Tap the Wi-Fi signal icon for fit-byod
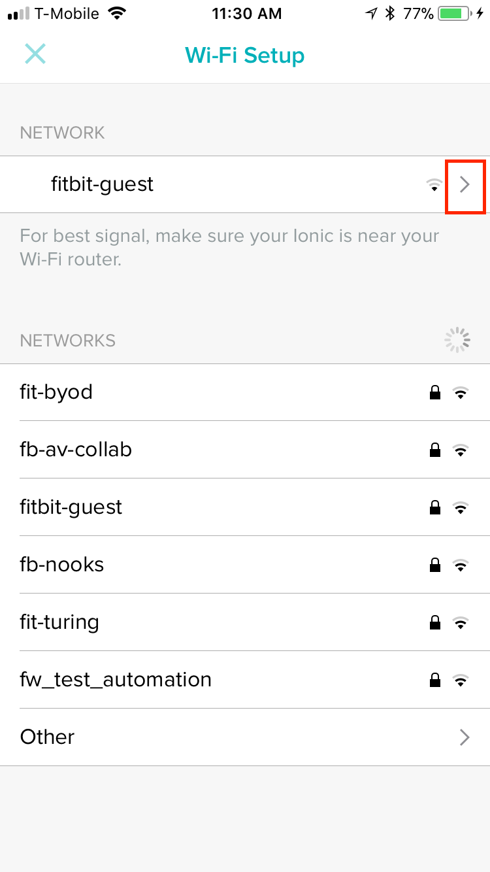The image size is (490, 872). tap(461, 393)
